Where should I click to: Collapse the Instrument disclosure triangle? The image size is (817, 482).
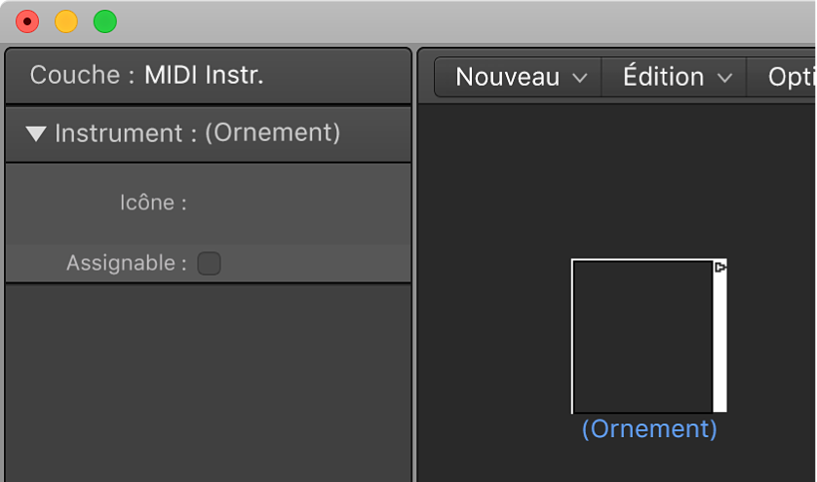[x=36, y=134]
